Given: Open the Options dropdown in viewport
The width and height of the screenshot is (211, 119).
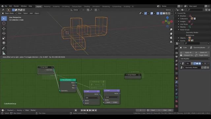Looking at the screenshot, I should pyautogui.click(x=169, y=10).
